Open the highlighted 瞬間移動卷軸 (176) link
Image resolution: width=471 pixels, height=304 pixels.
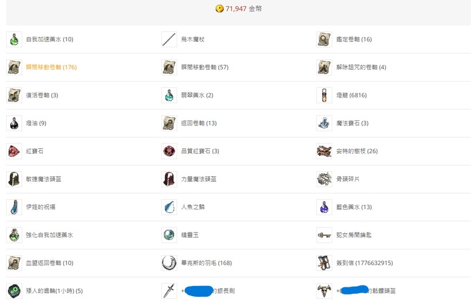pos(51,68)
